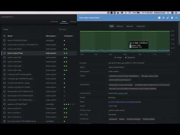Viewport: 180px width, 135px height.
Task: Click the Pod IP address value
Action: pos(112,106)
